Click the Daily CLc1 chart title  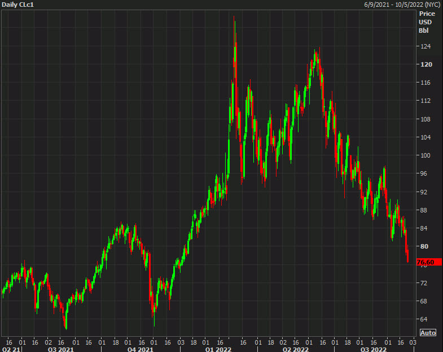[18, 5]
